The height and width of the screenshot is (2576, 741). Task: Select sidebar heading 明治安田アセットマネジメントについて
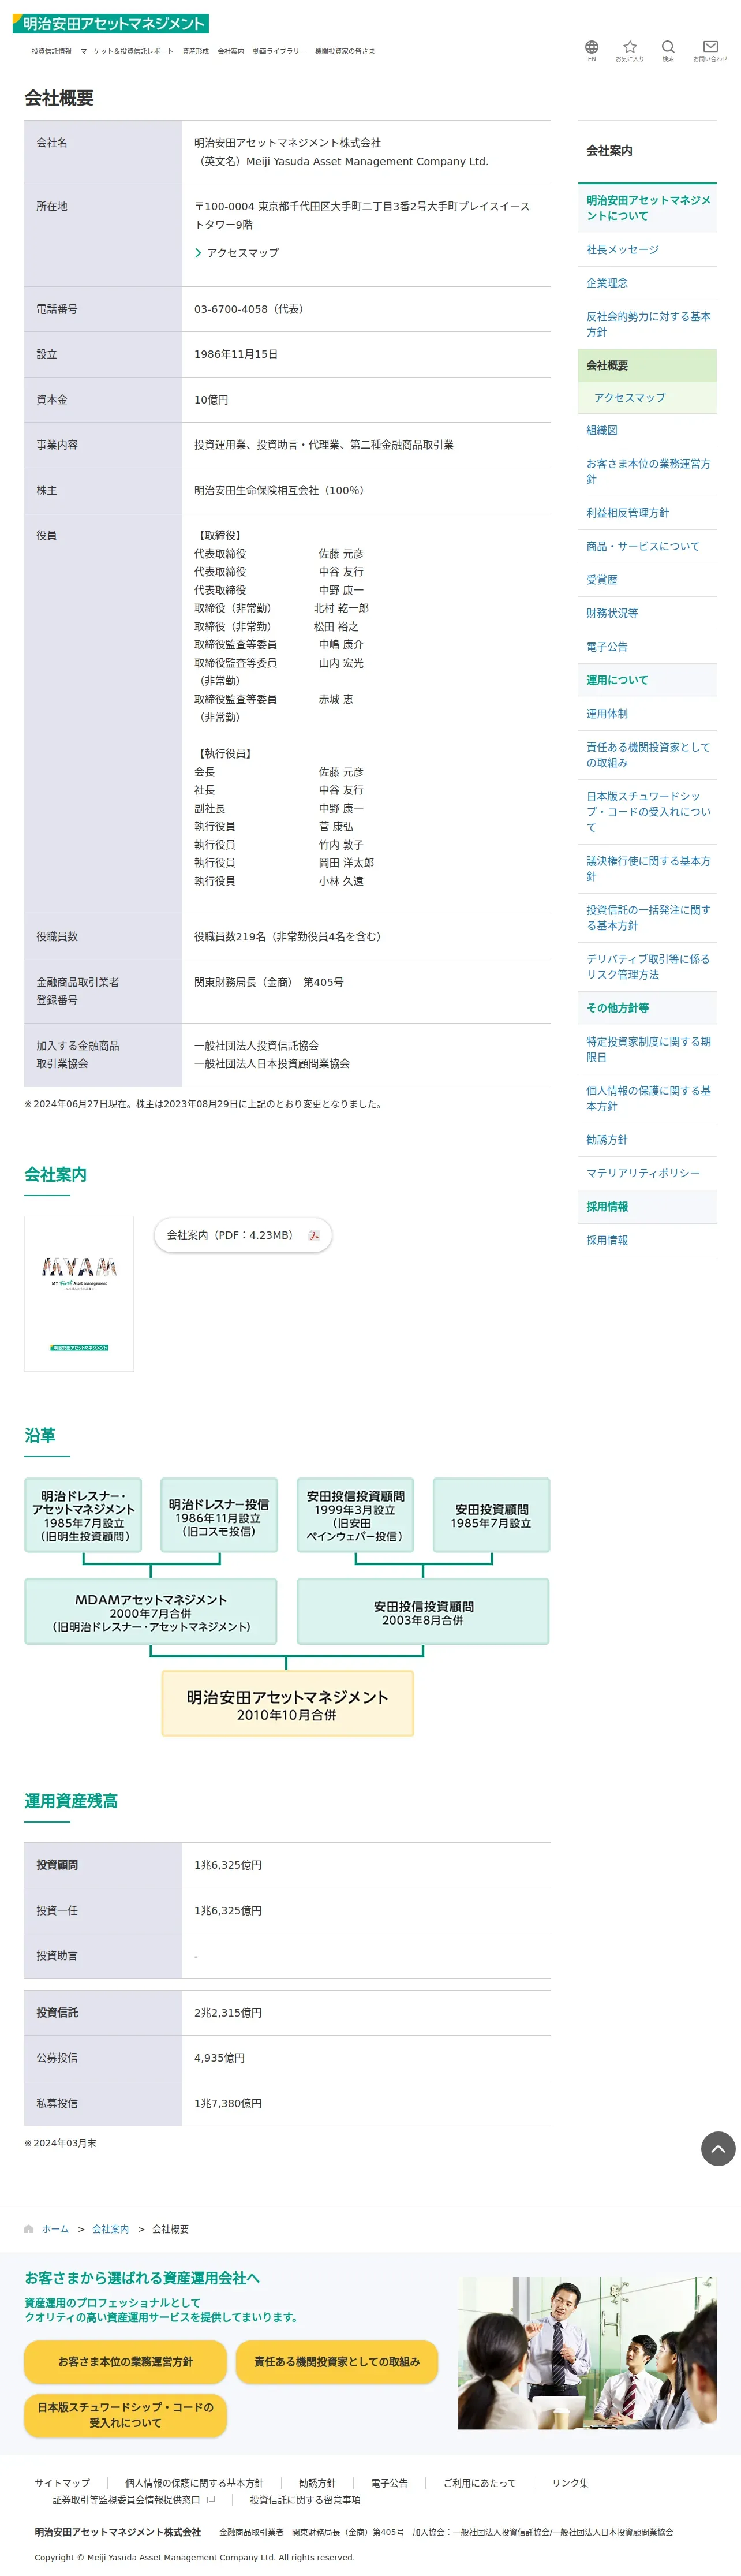click(x=647, y=208)
